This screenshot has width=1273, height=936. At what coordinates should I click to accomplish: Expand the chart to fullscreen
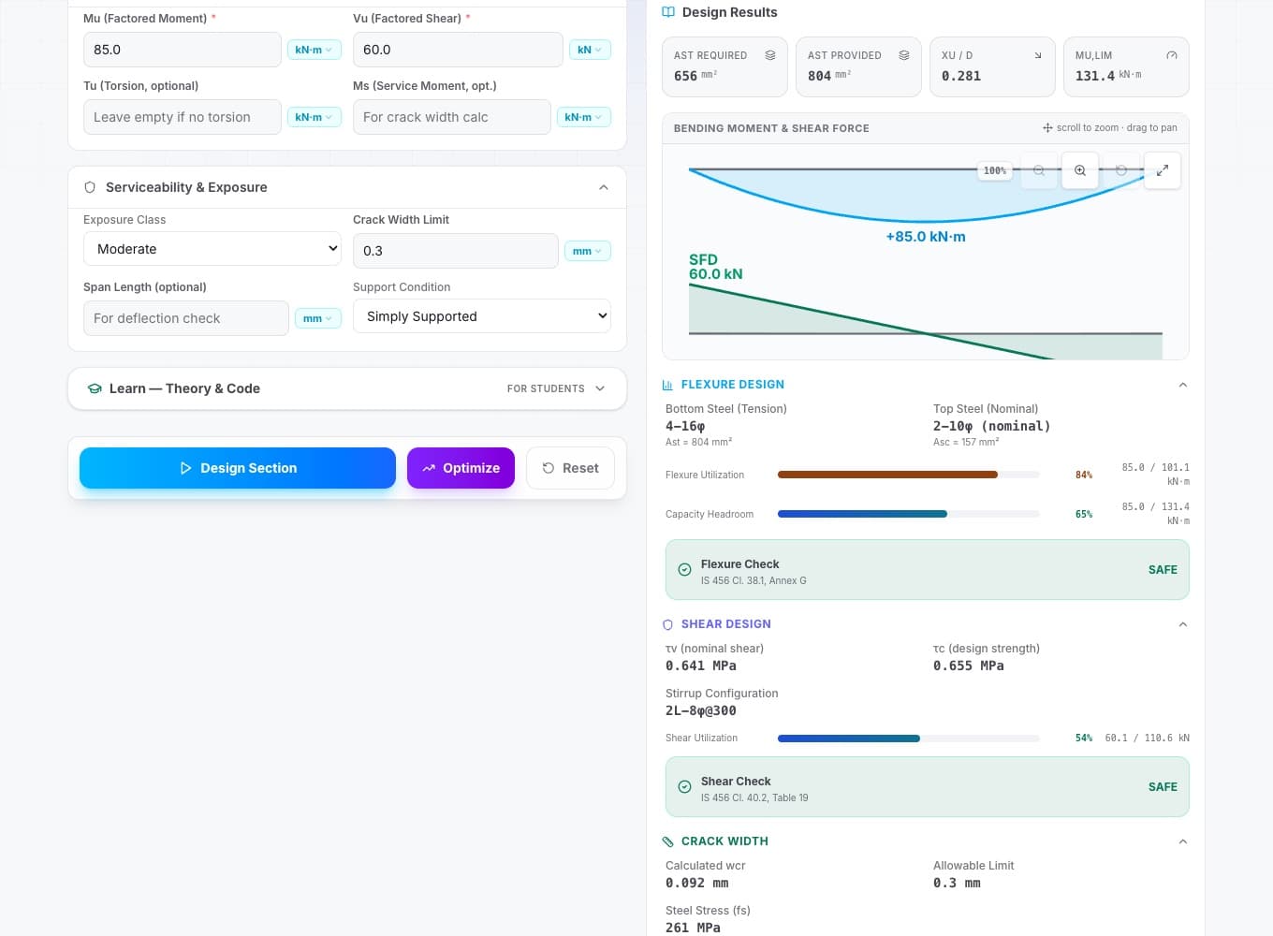coord(1163,170)
